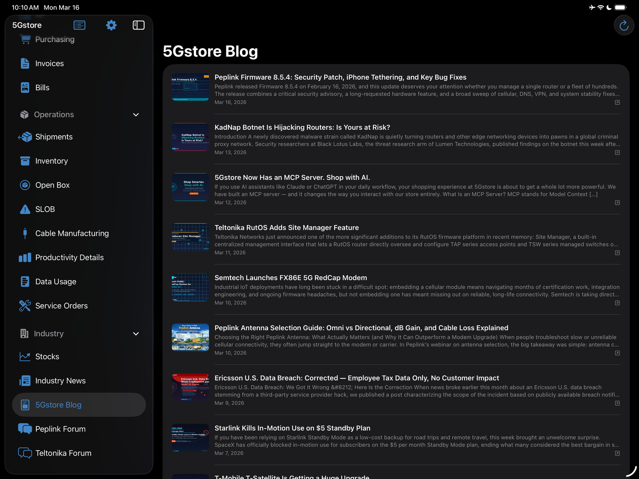The width and height of the screenshot is (639, 479).
Task: Toggle the sidebar layout icon
Action: (139, 25)
